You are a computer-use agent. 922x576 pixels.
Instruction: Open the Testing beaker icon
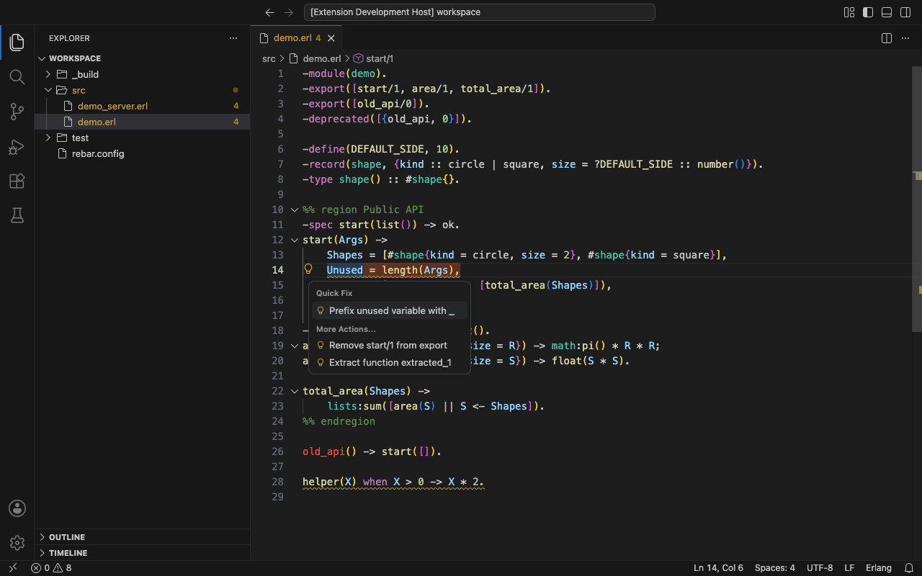pos(17,215)
